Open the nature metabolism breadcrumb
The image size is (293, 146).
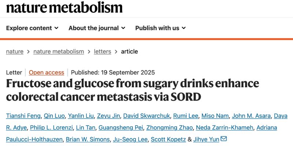pos(59,51)
